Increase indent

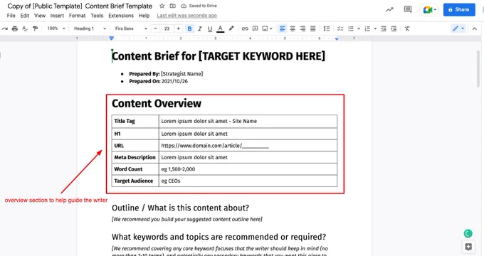(394, 28)
